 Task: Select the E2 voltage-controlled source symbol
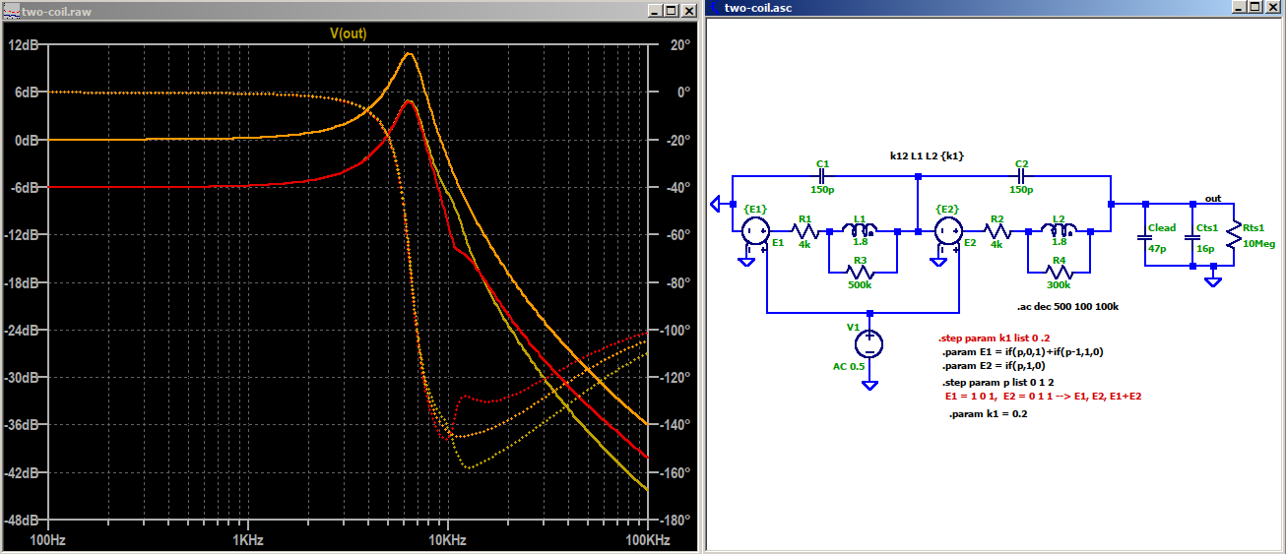click(948, 232)
